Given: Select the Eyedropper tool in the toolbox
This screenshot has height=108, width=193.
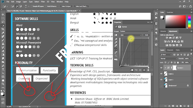Looking at the screenshot, I should coord(3,33).
